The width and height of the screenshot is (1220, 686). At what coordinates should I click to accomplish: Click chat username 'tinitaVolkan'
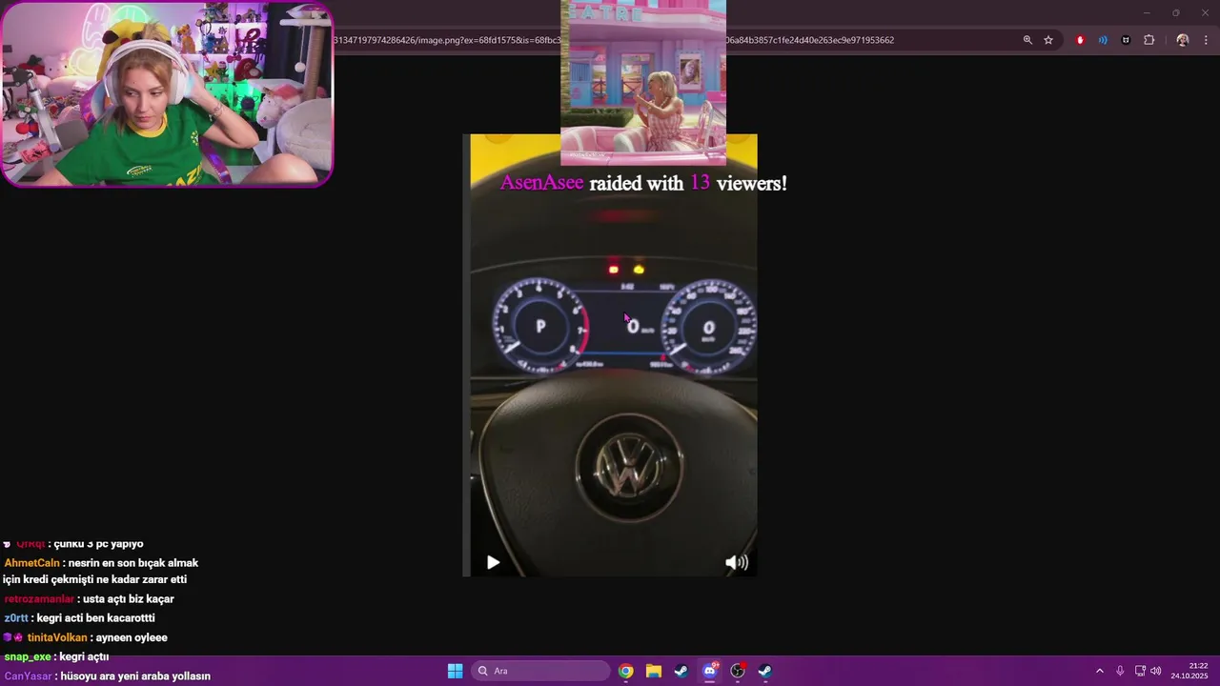click(57, 637)
